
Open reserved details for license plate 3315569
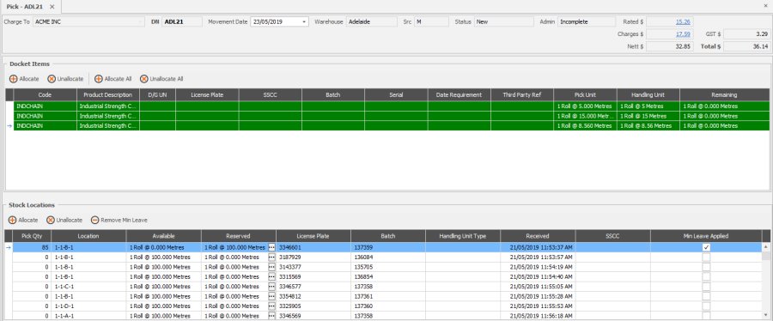click(x=271, y=276)
